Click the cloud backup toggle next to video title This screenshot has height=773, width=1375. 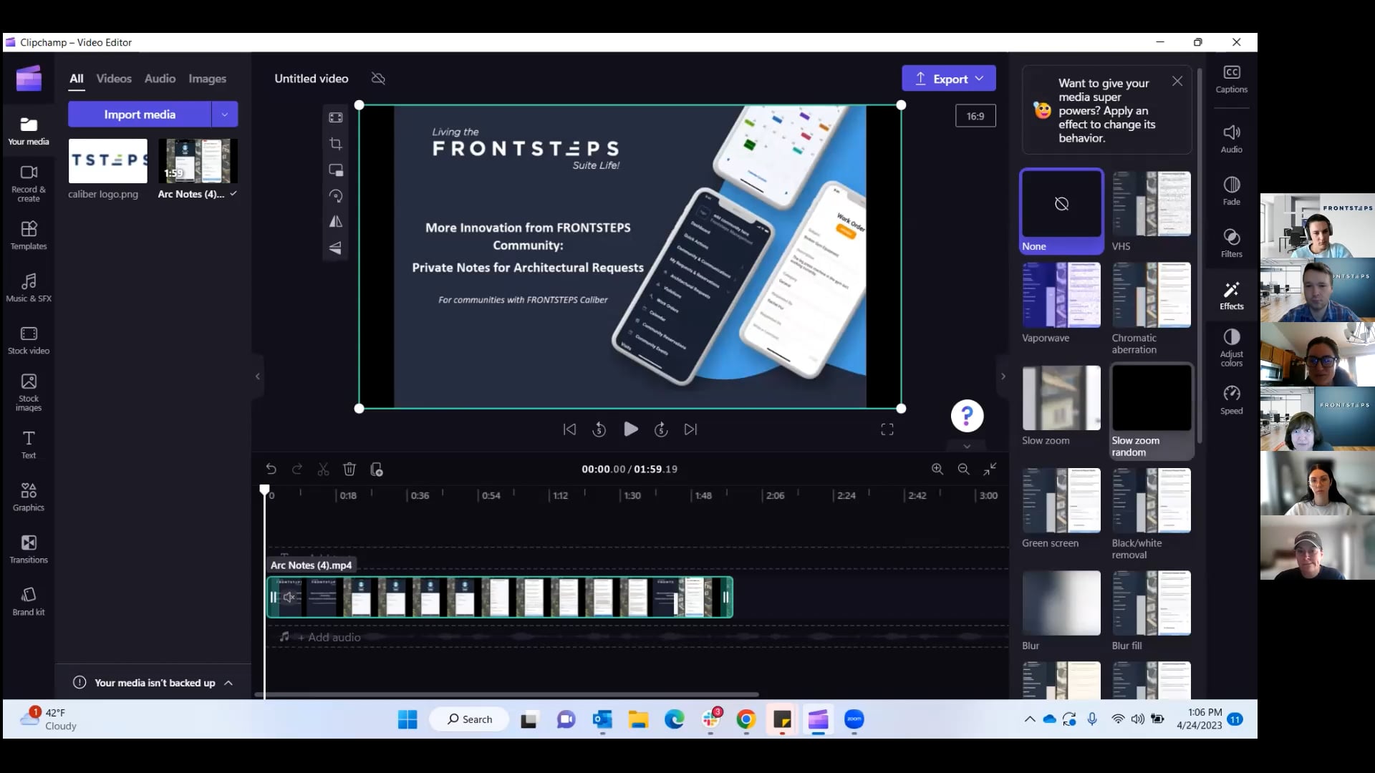377,79
